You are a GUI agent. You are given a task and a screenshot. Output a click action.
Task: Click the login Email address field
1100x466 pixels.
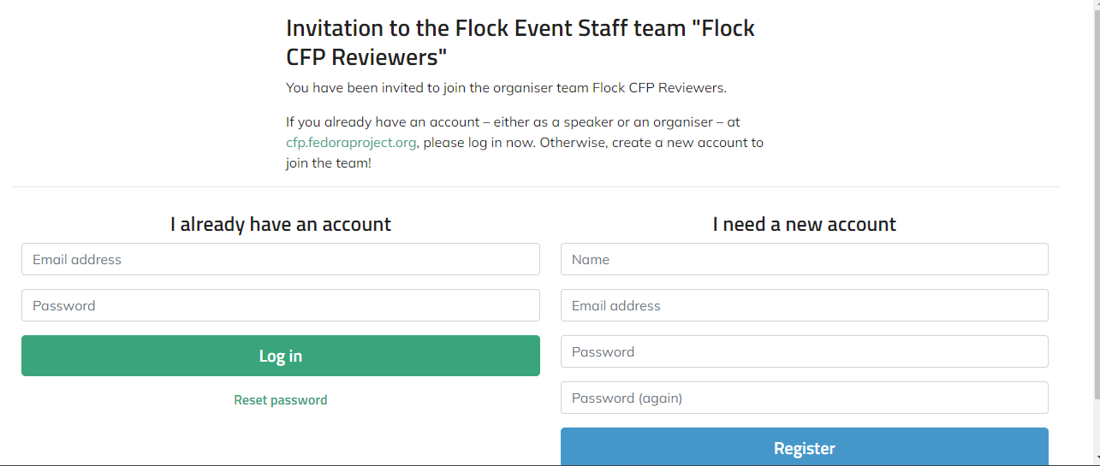coord(281,259)
